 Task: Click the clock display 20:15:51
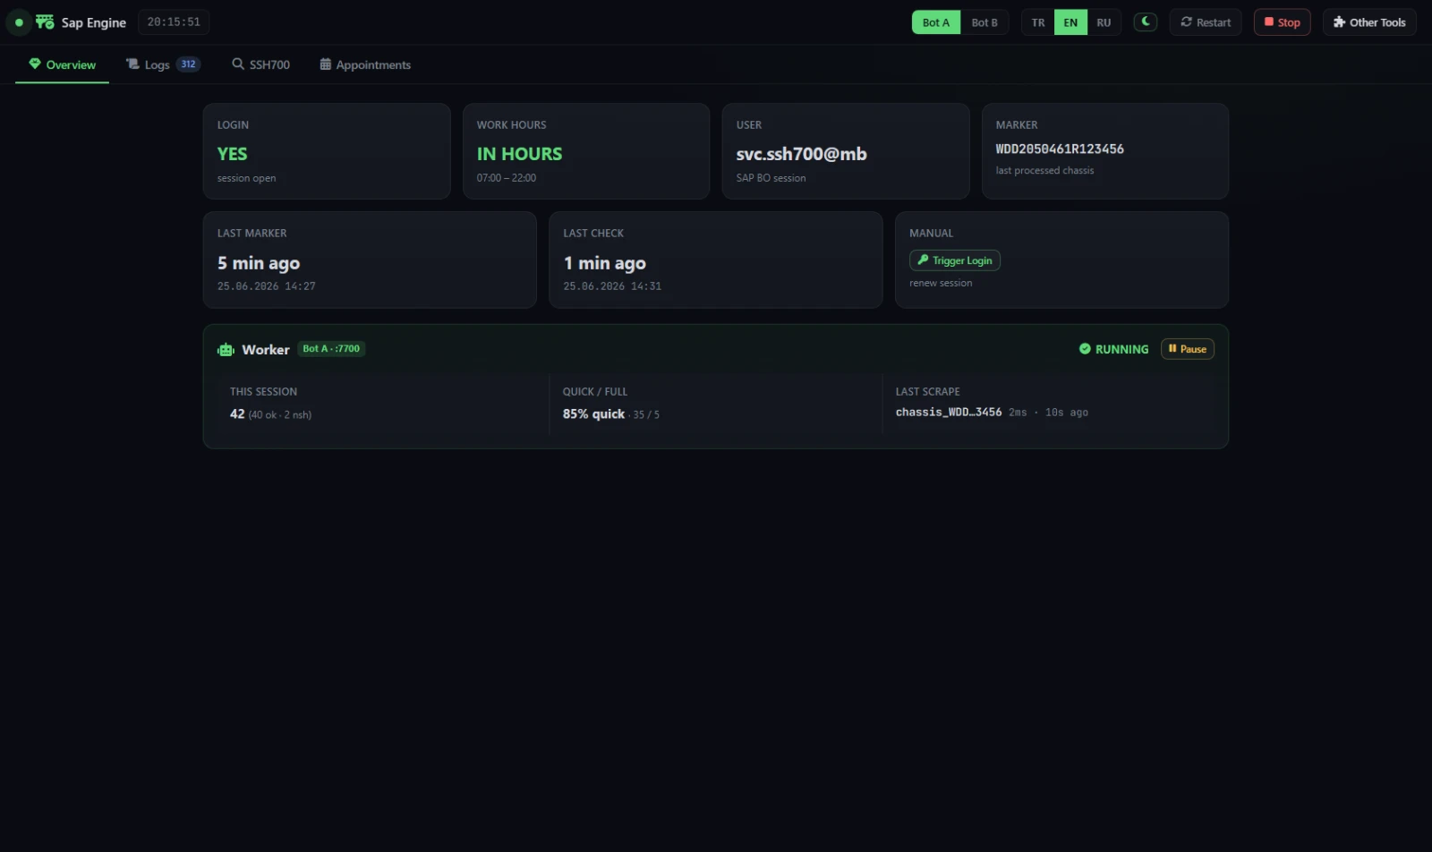click(174, 22)
